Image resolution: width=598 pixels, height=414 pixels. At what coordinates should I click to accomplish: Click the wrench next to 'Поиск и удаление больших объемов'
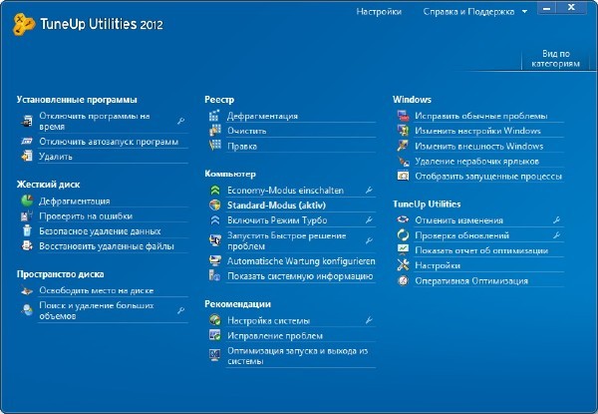pos(180,310)
